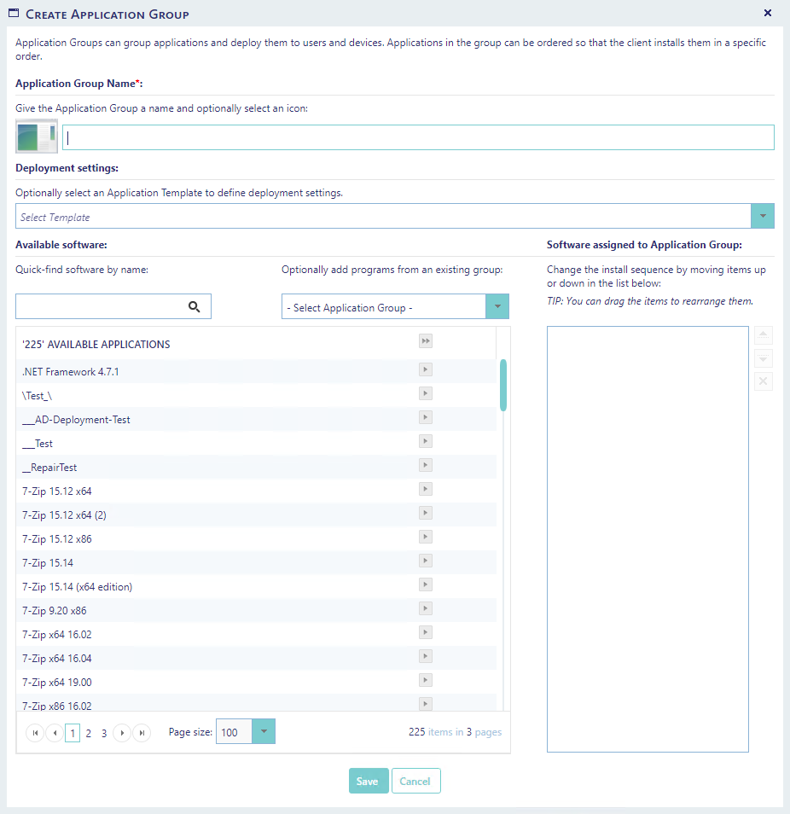Select 7-Zip x64 19.00 in the list
790x814 pixels.
coord(57,683)
